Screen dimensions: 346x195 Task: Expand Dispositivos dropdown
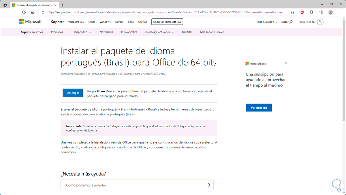(x=83, y=32)
